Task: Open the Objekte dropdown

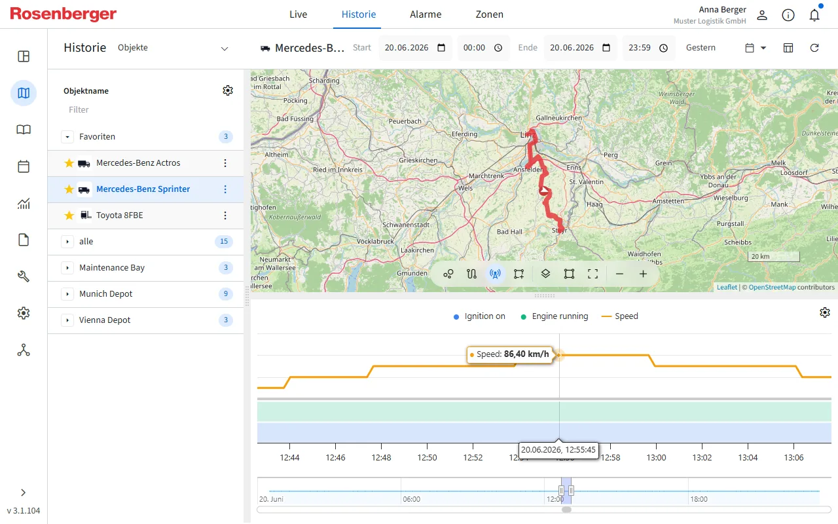Action: click(x=173, y=48)
